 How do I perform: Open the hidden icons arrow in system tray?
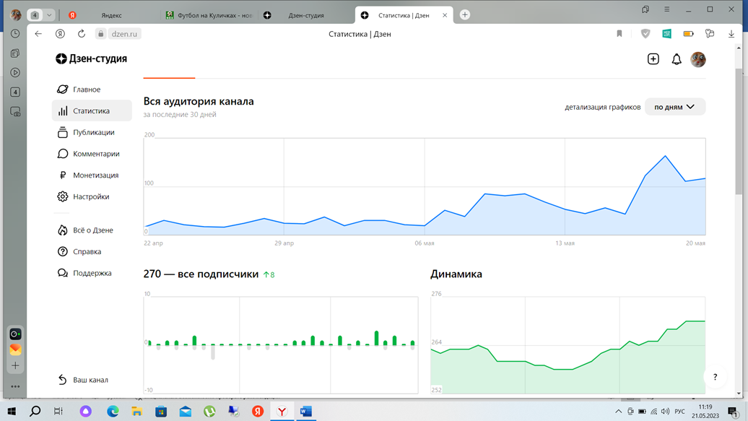[618, 410]
